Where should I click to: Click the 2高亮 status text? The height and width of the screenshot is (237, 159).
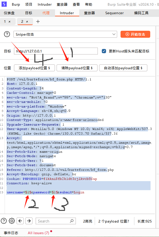[88, 221]
